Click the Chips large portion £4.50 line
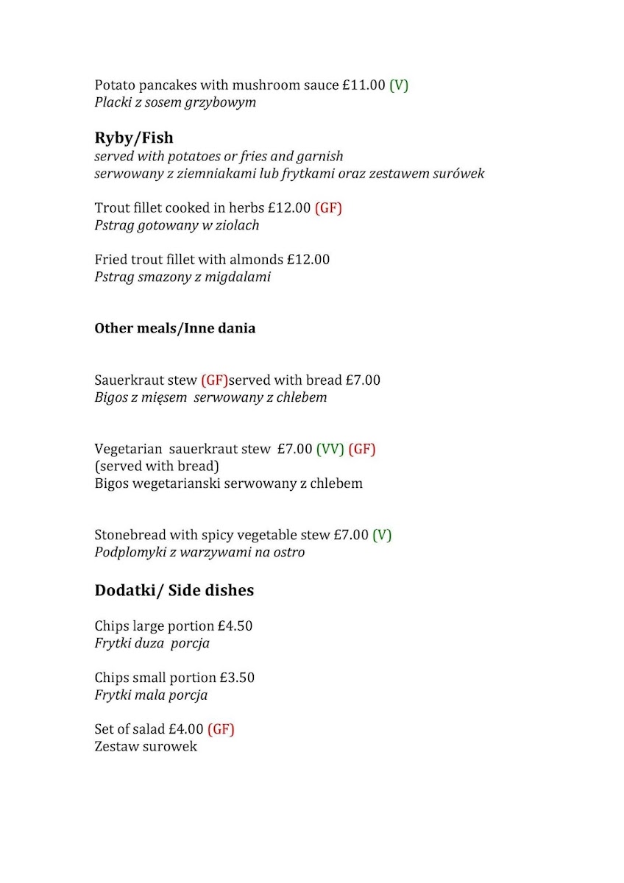Image resolution: width=624 pixels, height=883 pixels. pos(174,626)
